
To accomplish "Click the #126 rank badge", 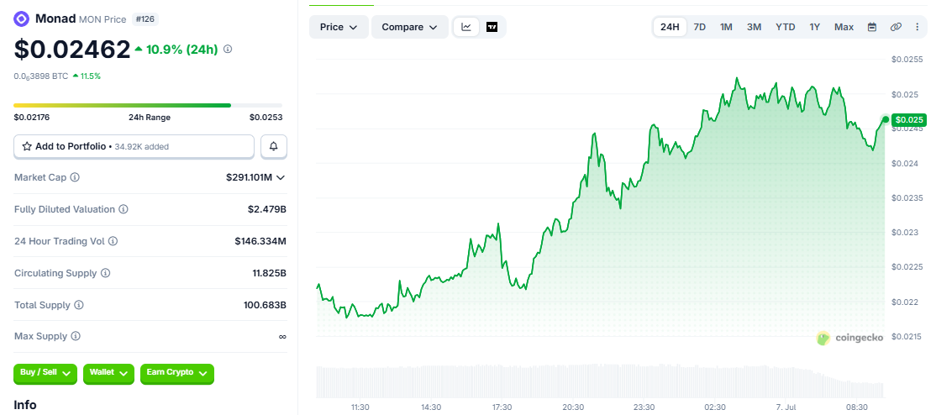I will pyautogui.click(x=145, y=19).
